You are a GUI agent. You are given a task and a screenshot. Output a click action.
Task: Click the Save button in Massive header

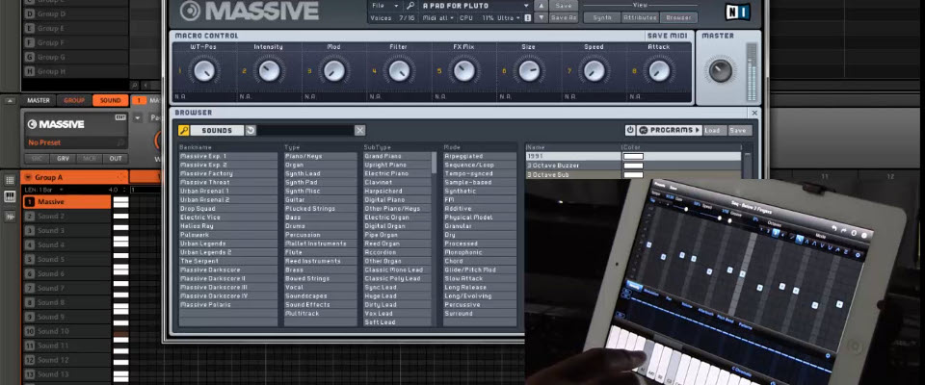564,6
